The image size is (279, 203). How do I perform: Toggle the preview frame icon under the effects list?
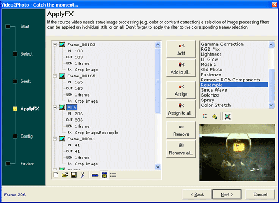pos(227,116)
